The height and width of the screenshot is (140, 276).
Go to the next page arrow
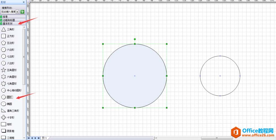[x=35, y=138]
